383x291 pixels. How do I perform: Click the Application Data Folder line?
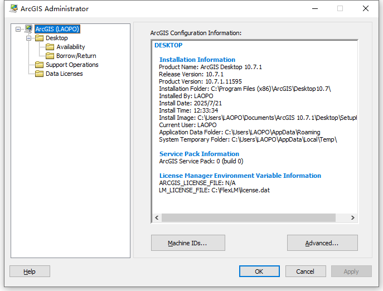(x=239, y=132)
